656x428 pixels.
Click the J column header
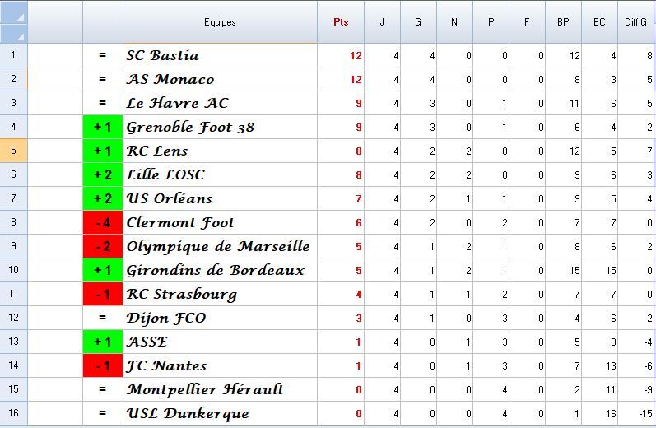[x=382, y=22]
